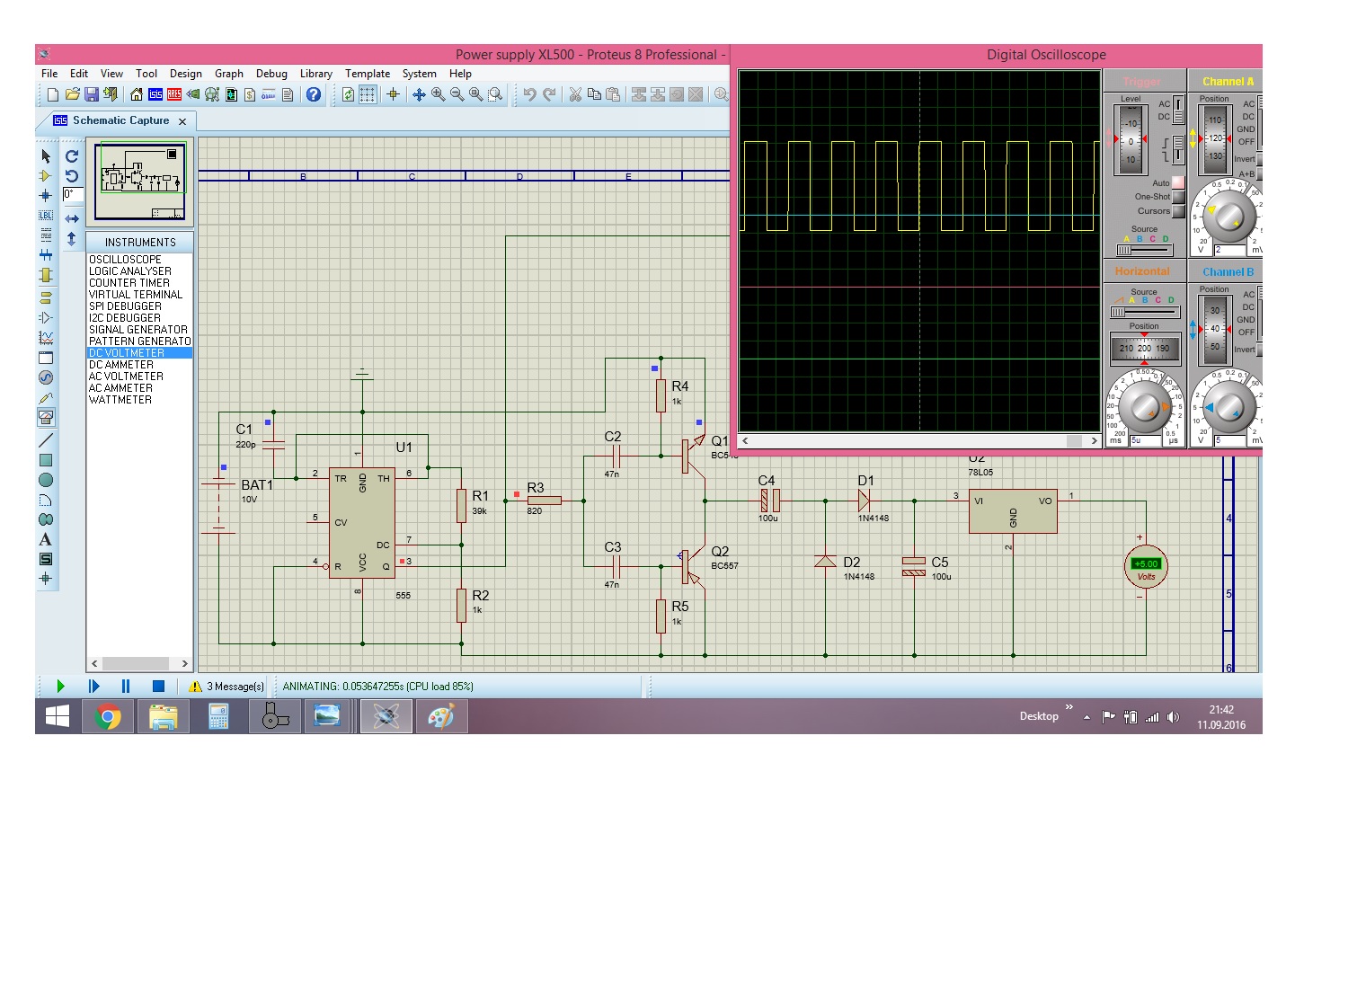Select the Virtual Instruments Mode meter icon

pyautogui.click(x=46, y=417)
